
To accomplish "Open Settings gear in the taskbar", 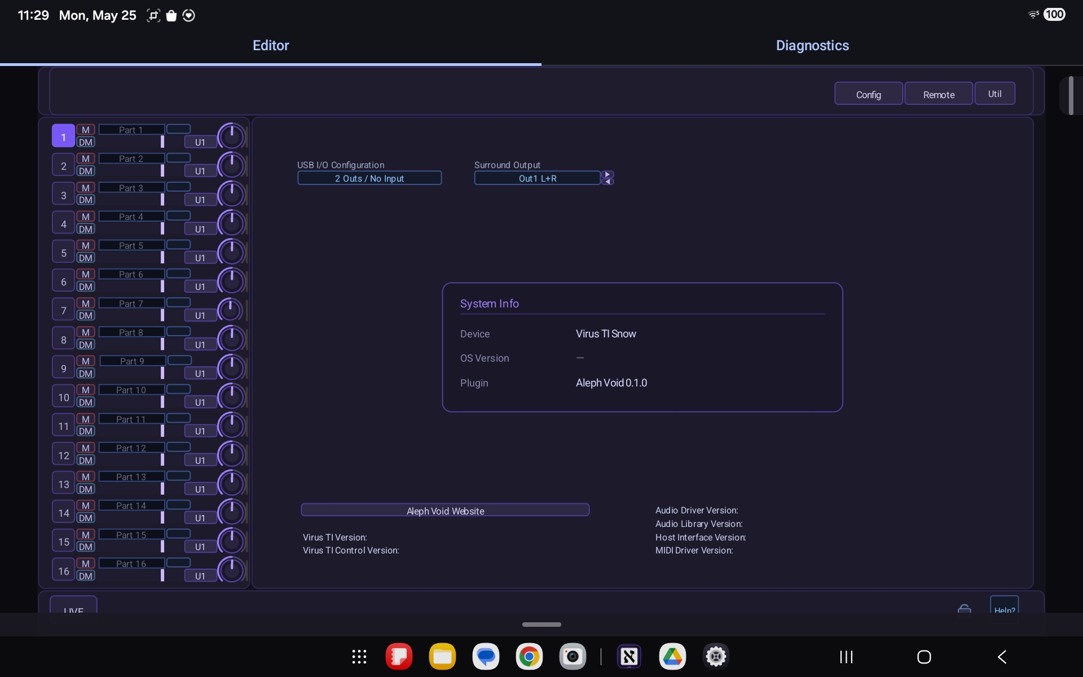I will [x=716, y=657].
